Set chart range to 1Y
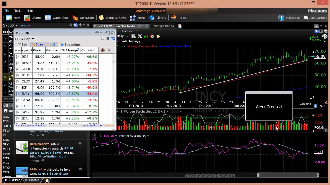Viewport: 330px width, 185px height. 192,176
